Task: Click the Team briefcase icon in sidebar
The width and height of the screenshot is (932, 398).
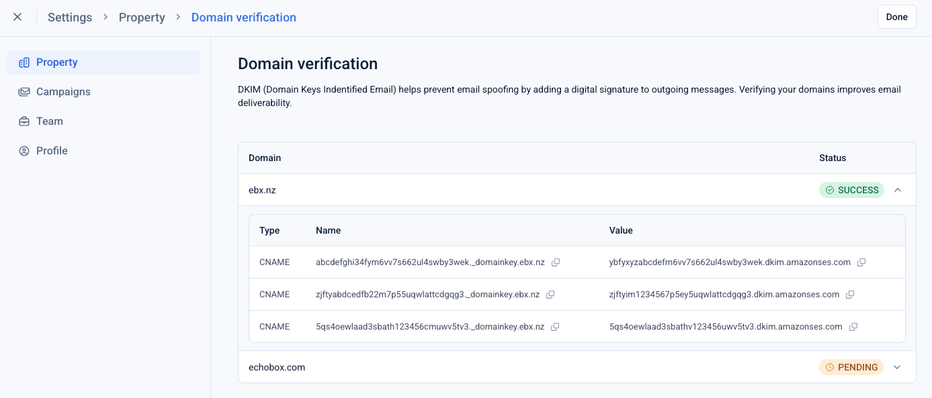Action: tap(24, 121)
